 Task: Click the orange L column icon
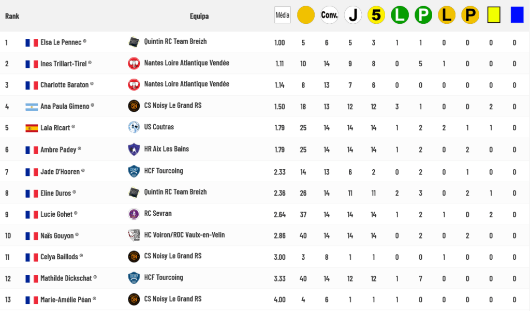(x=447, y=15)
